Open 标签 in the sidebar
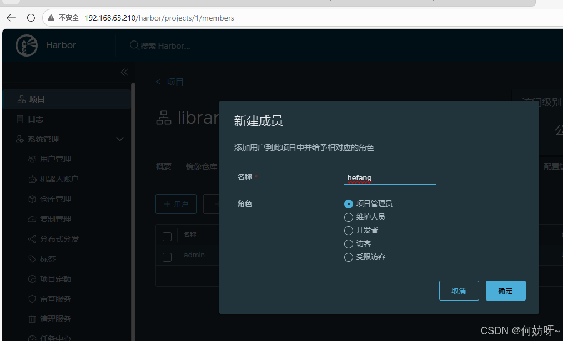This screenshot has height=341, width=563. pyautogui.click(x=48, y=259)
